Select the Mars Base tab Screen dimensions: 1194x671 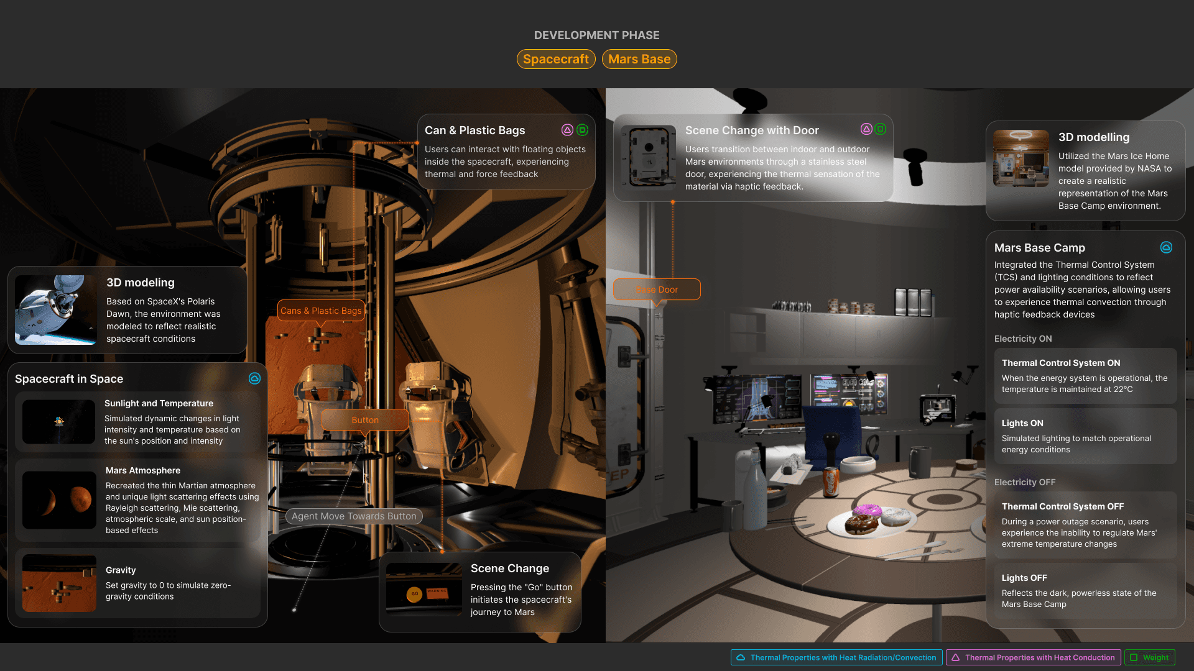click(x=639, y=59)
